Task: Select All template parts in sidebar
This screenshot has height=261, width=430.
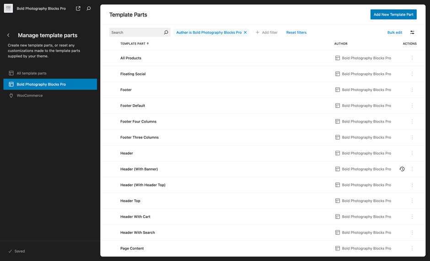Action: pyautogui.click(x=32, y=73)
